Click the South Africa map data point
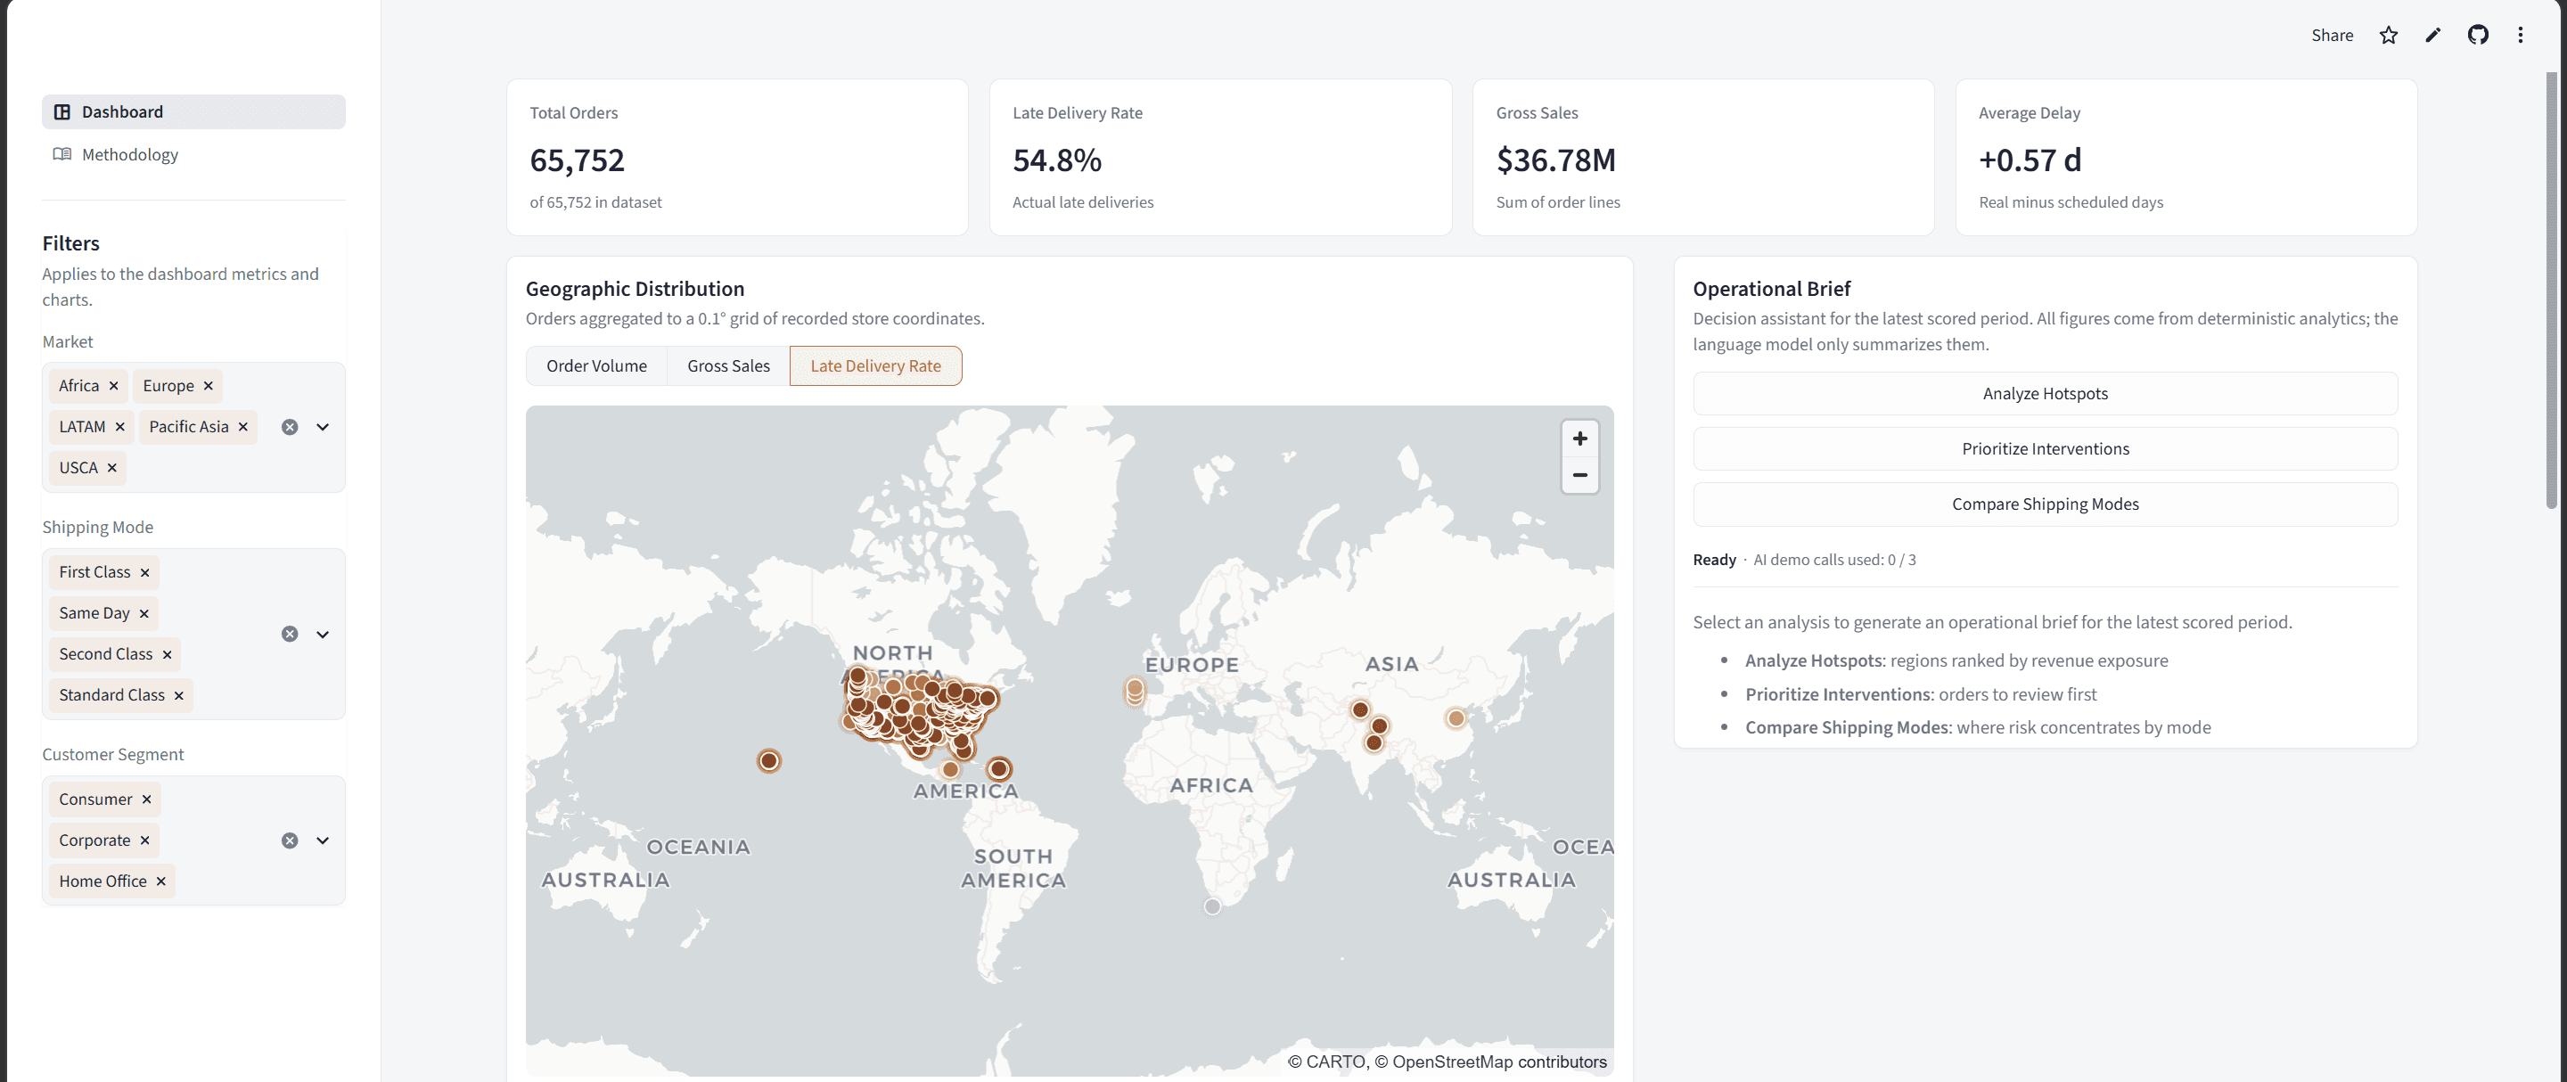The image size is (2567, 1082). click(x=1212, y=906)
